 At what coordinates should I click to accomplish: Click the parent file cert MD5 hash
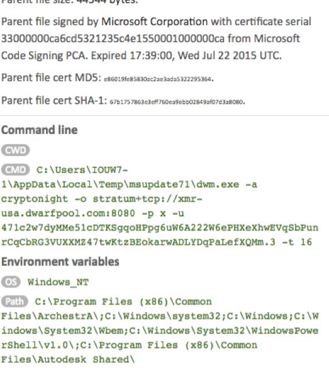(x=159, y=79)
